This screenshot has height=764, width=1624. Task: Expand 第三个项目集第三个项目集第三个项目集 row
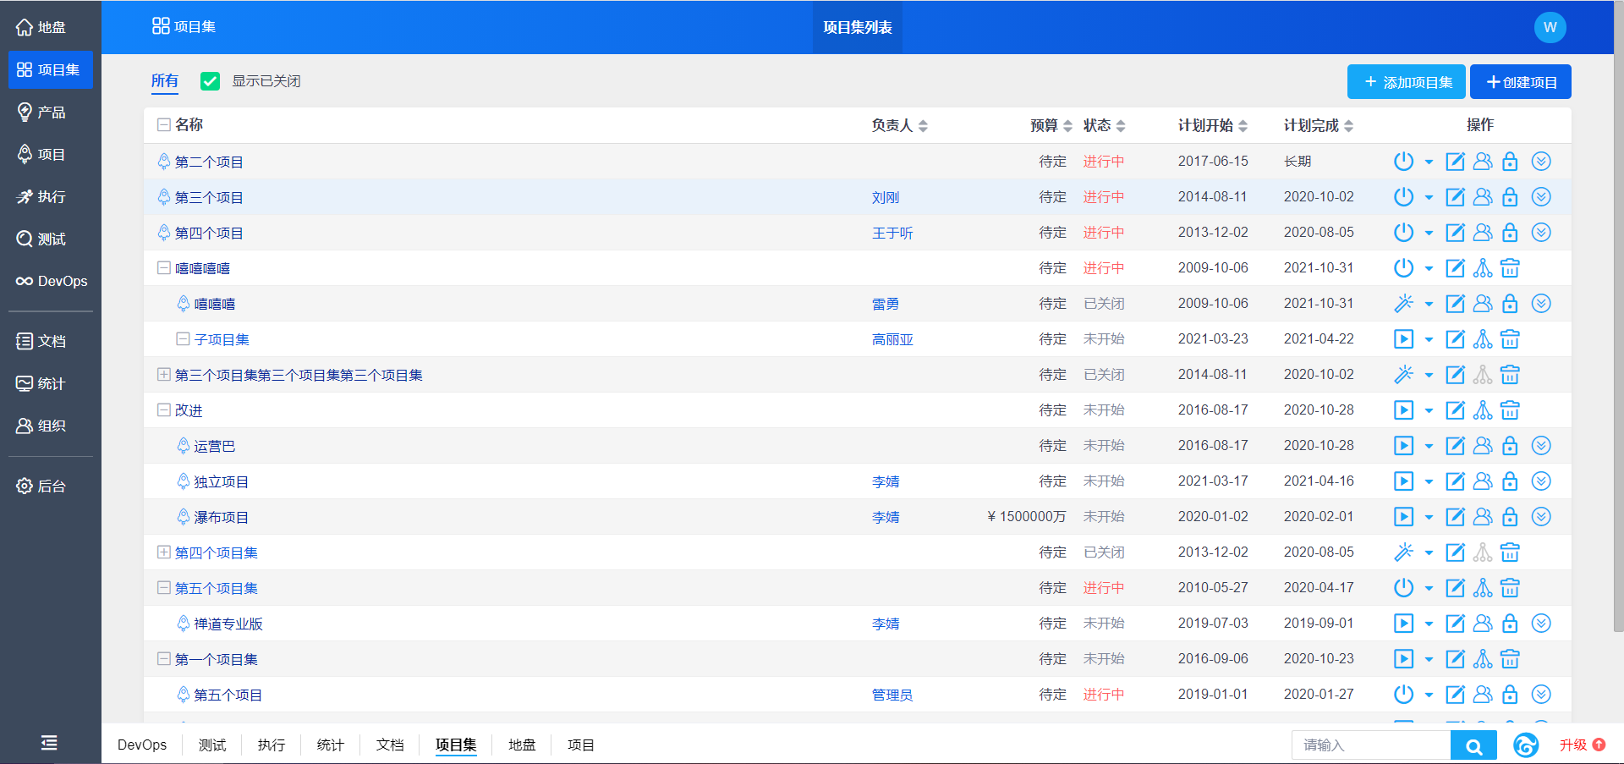[164, 374]
